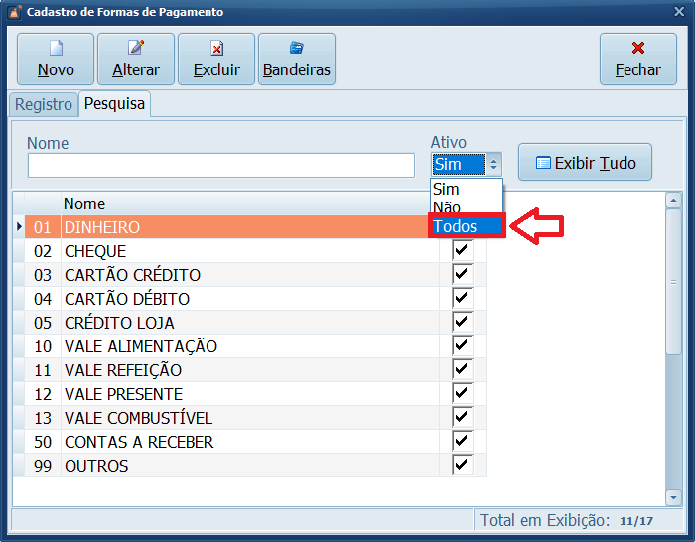Choose Não from the Ativo dropdown
The width and height of the screenshot is (695, 542).
tap(447, 207)
